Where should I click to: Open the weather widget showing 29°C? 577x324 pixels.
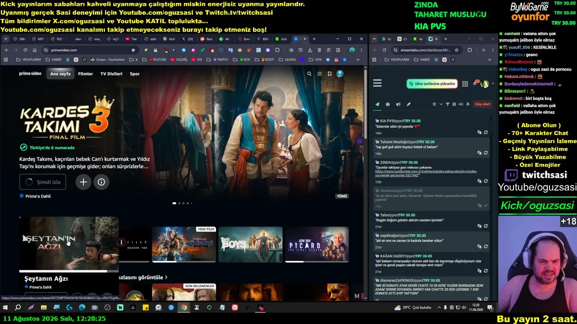413,308
